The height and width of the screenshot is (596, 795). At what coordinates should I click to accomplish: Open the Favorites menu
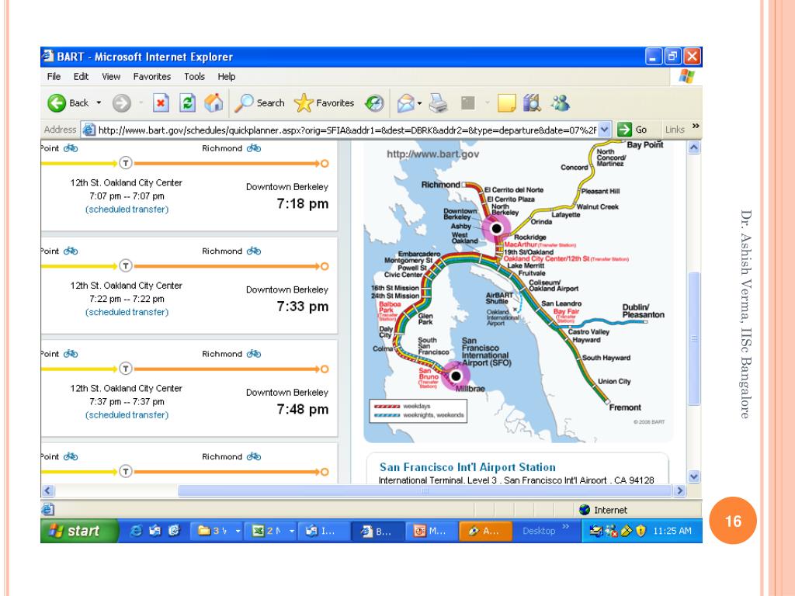click(152, 77)
